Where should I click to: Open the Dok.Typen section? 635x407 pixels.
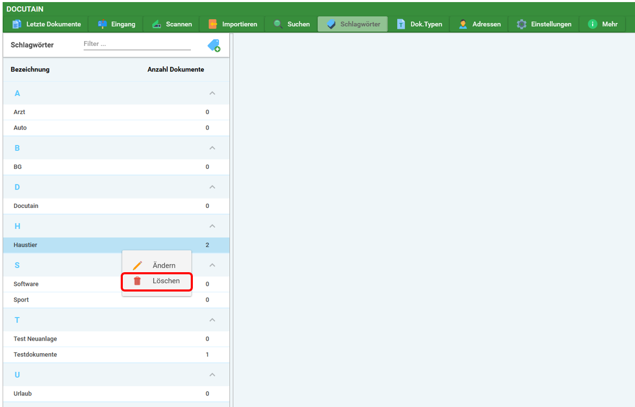click(420, 24)
